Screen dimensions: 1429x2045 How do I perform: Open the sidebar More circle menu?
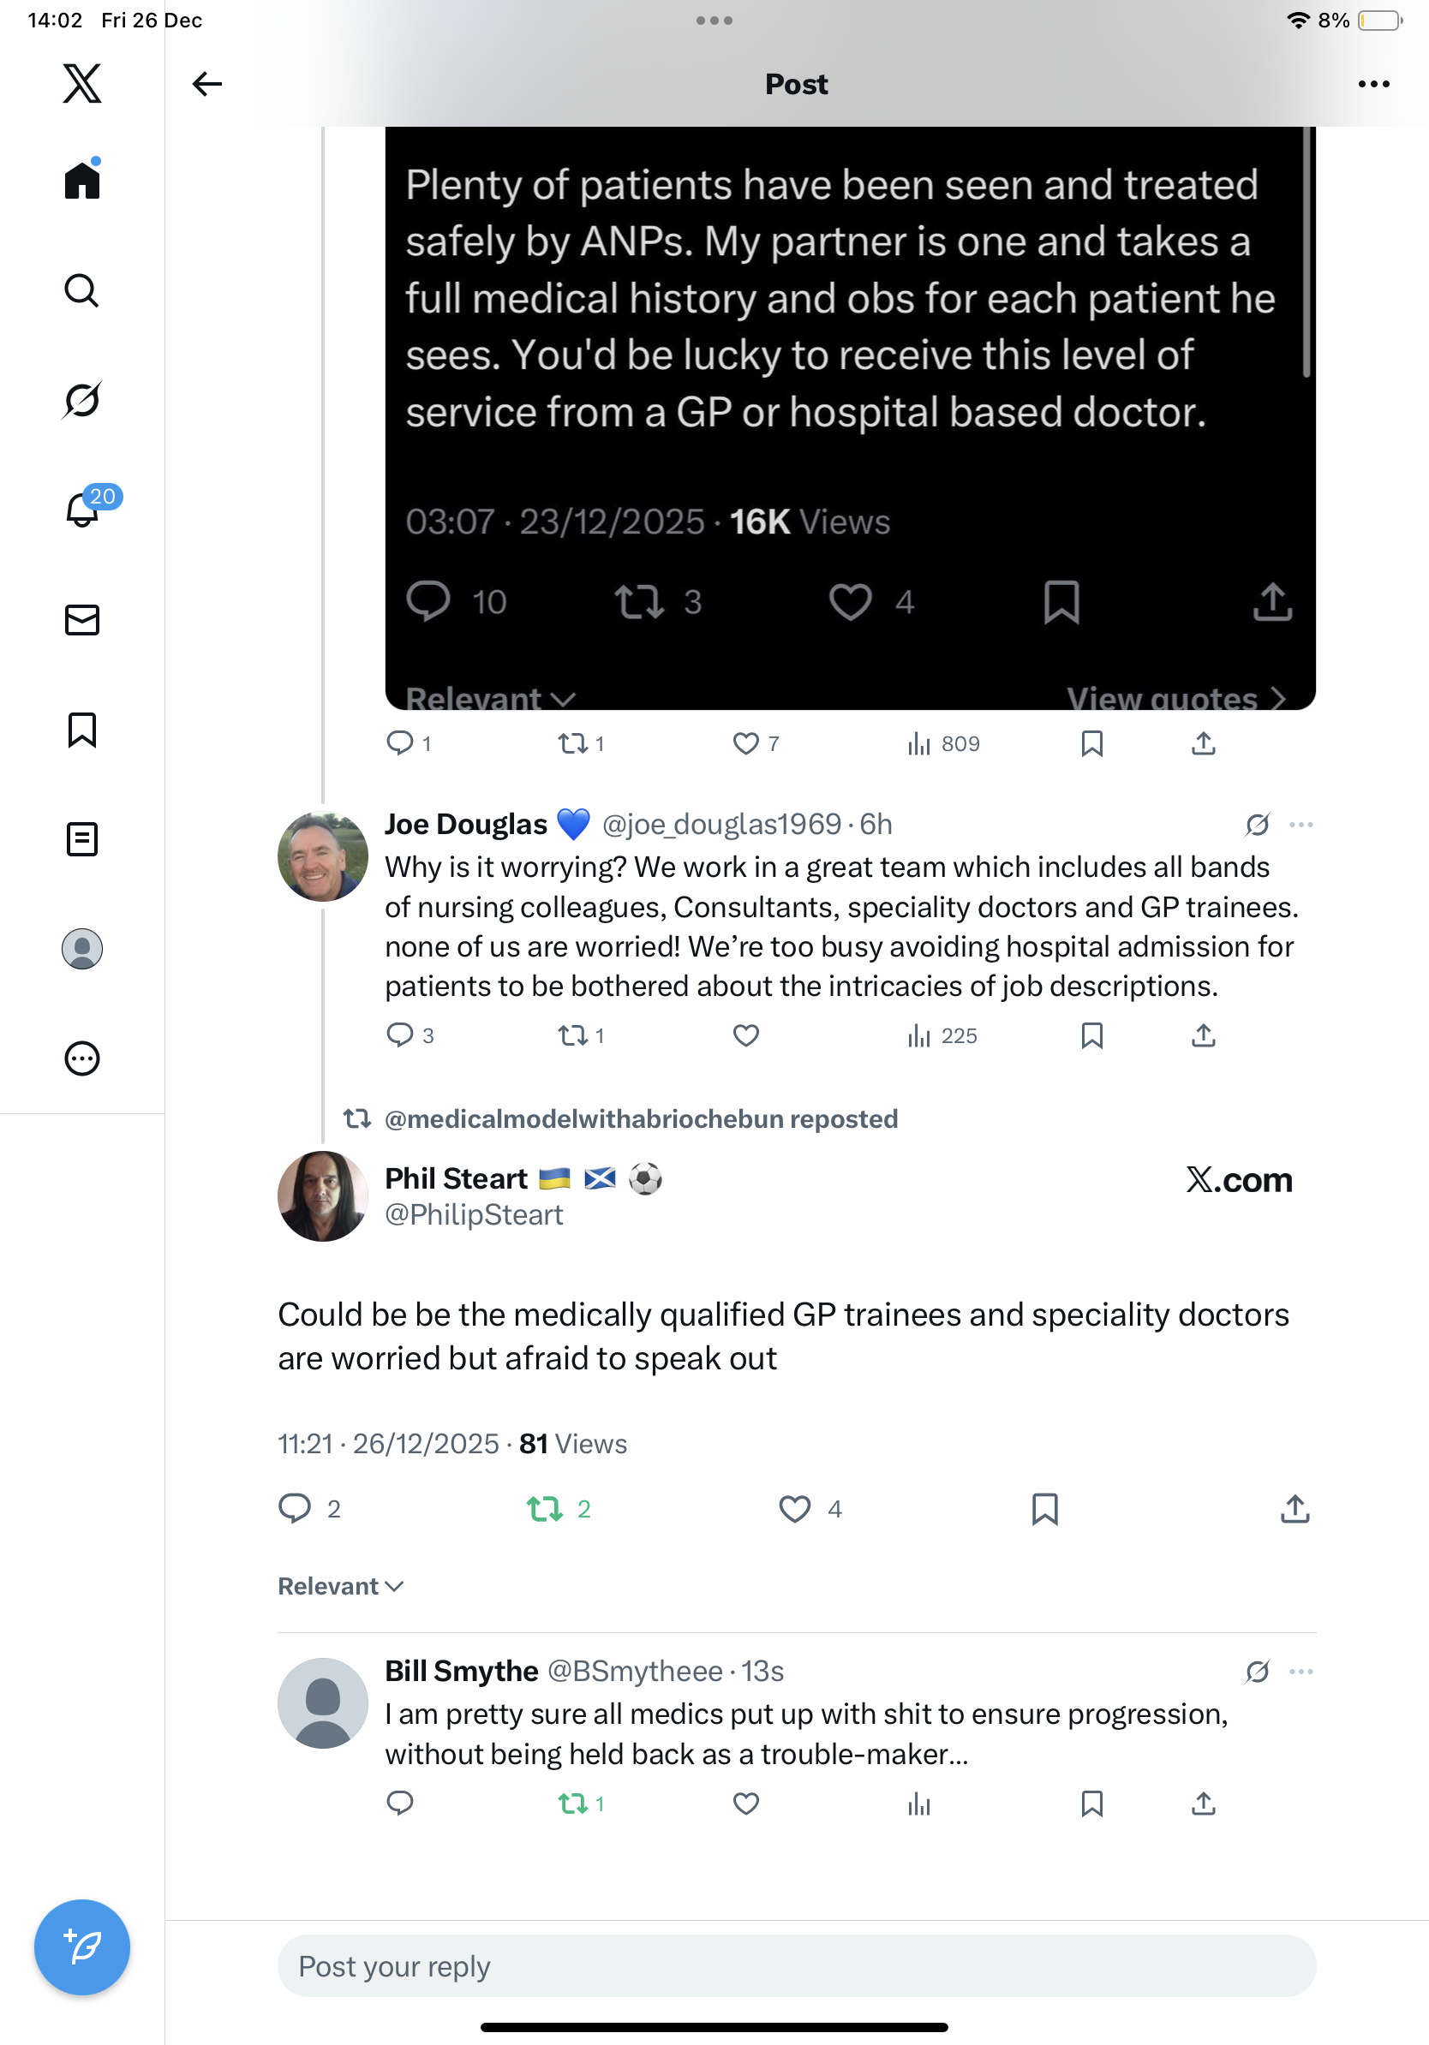click(82, 1058)
